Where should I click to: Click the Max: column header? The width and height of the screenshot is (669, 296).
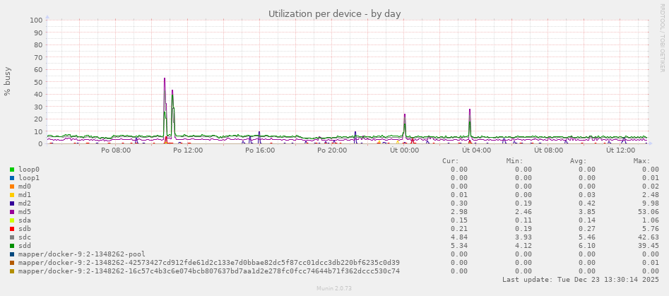[641, 161]
